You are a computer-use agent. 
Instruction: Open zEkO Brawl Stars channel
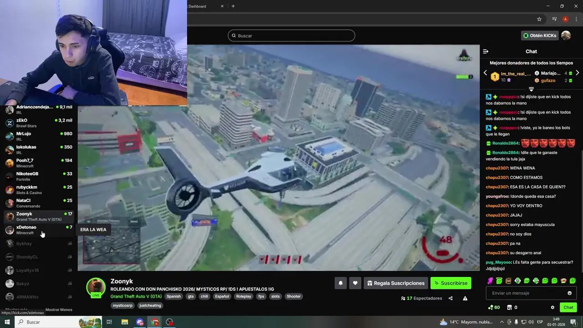(39, 123)
